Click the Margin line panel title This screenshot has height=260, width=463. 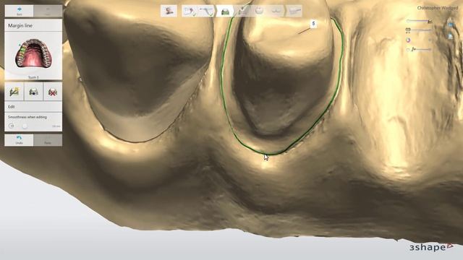pyautogui.click(x=20, y=26)
